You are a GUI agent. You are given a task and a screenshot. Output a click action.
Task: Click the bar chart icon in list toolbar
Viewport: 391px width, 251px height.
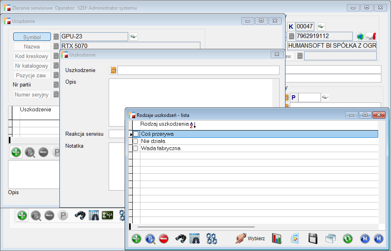[277, 239]
